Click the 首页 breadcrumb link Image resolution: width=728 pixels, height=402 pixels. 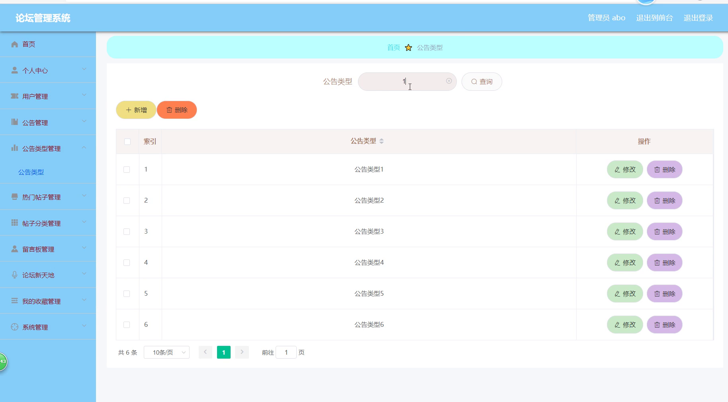coord(393,47)
